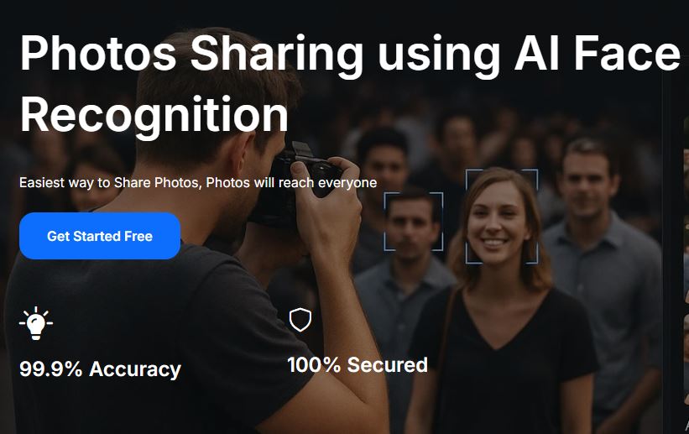Screen dimensions: 689x434
Task: Click the 'AI Face' words in the headline
Action: (598, 52)
